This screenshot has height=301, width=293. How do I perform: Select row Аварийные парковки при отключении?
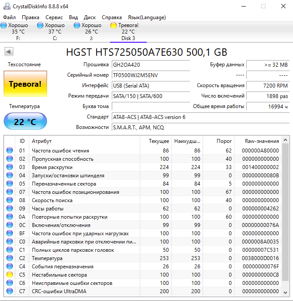click(x=142, y=241)
